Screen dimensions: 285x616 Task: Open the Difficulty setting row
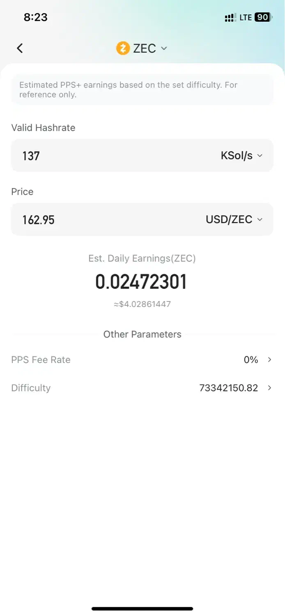point(31,388)
